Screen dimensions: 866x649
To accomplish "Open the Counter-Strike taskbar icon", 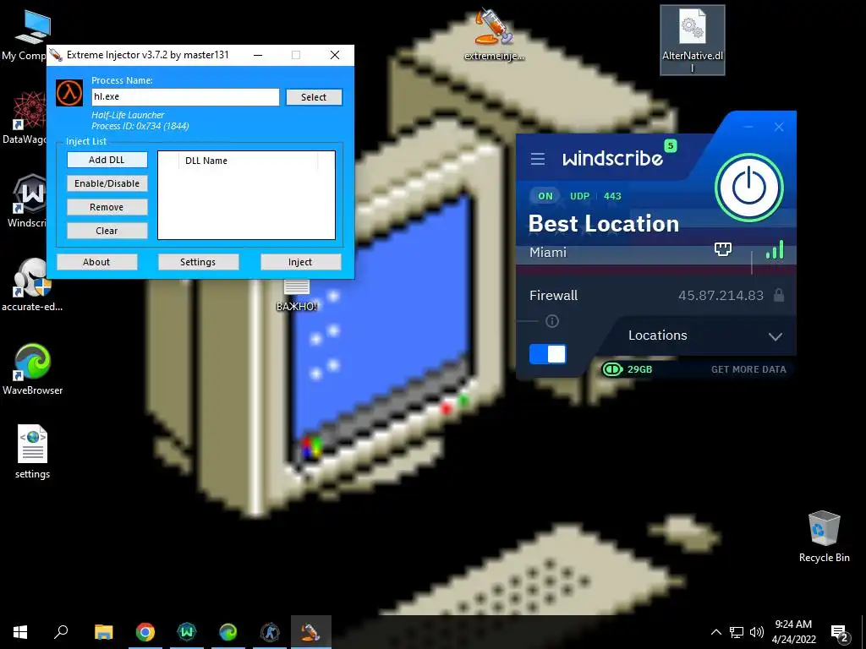I will point(270,632).
